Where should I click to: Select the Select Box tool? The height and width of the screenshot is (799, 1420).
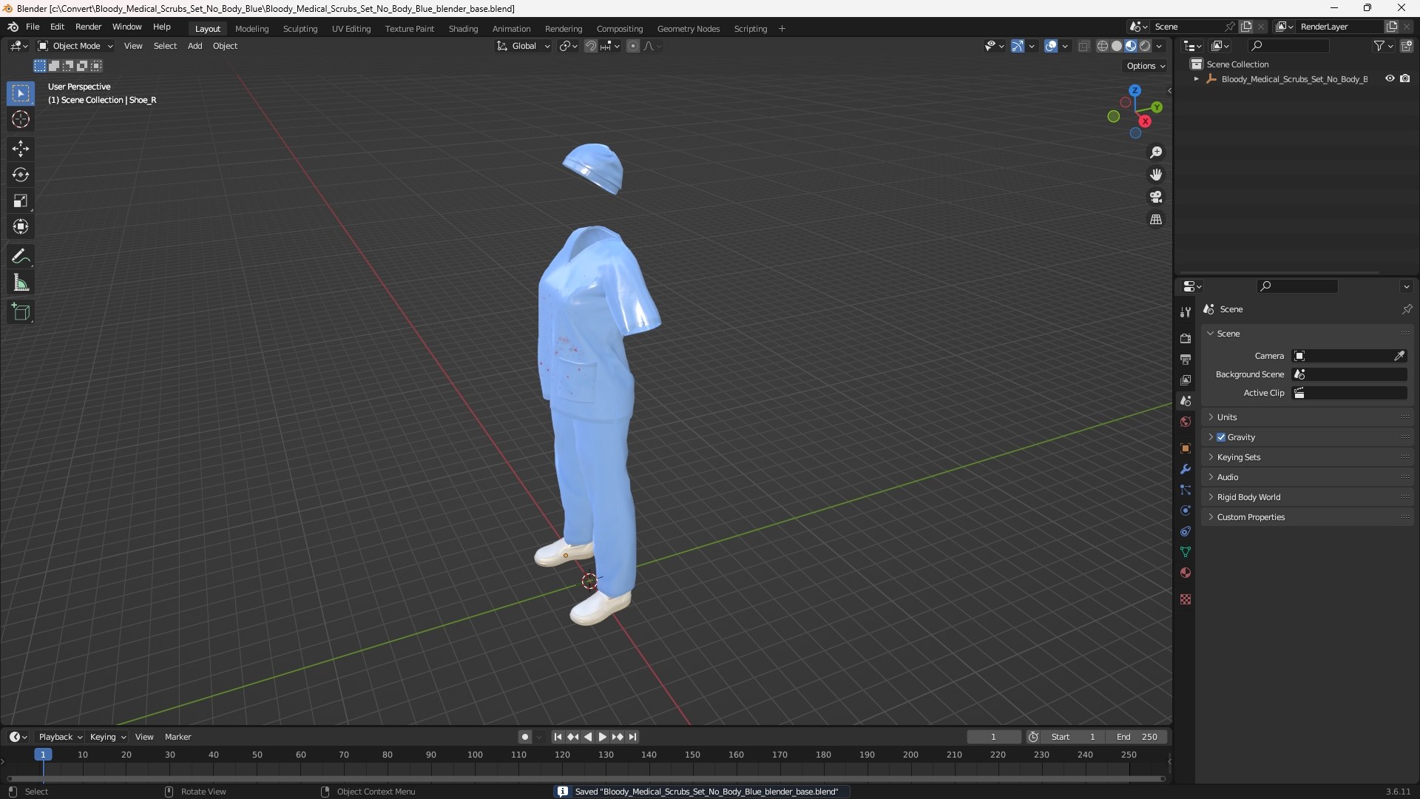pyautogui.click(x=21, y=93)
